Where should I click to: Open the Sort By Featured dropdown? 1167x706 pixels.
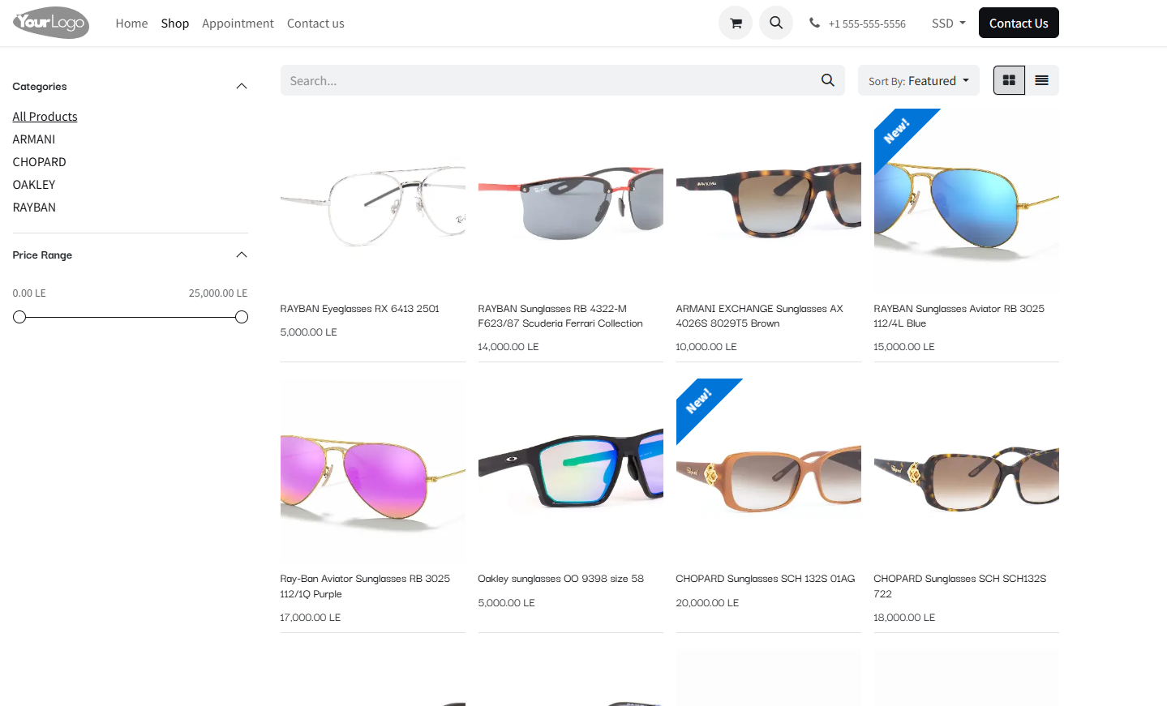pyautogui.click(x=918, y=80)
